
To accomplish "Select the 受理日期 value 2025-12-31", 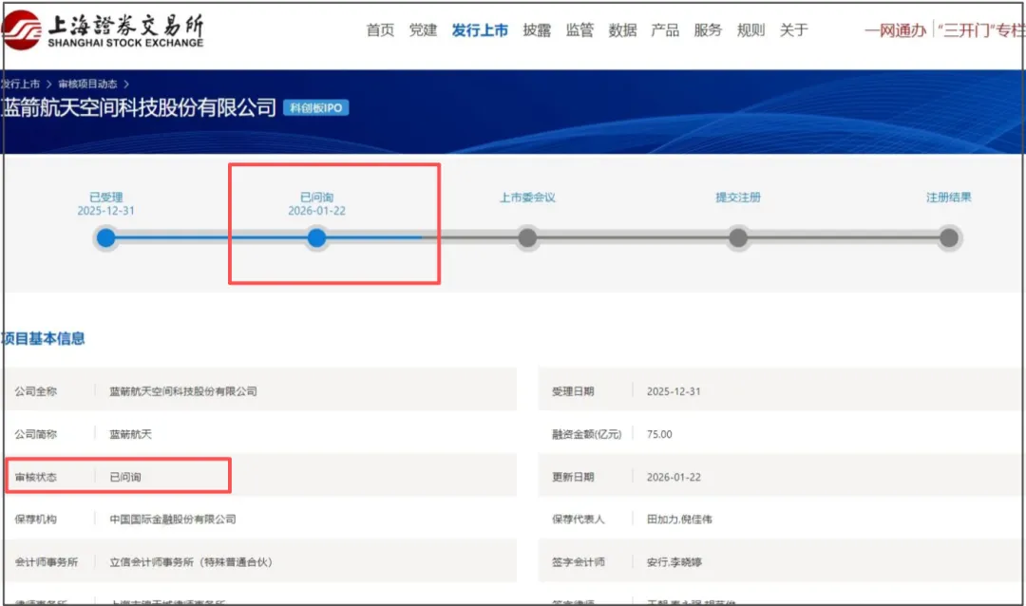I will coord(674,391).
